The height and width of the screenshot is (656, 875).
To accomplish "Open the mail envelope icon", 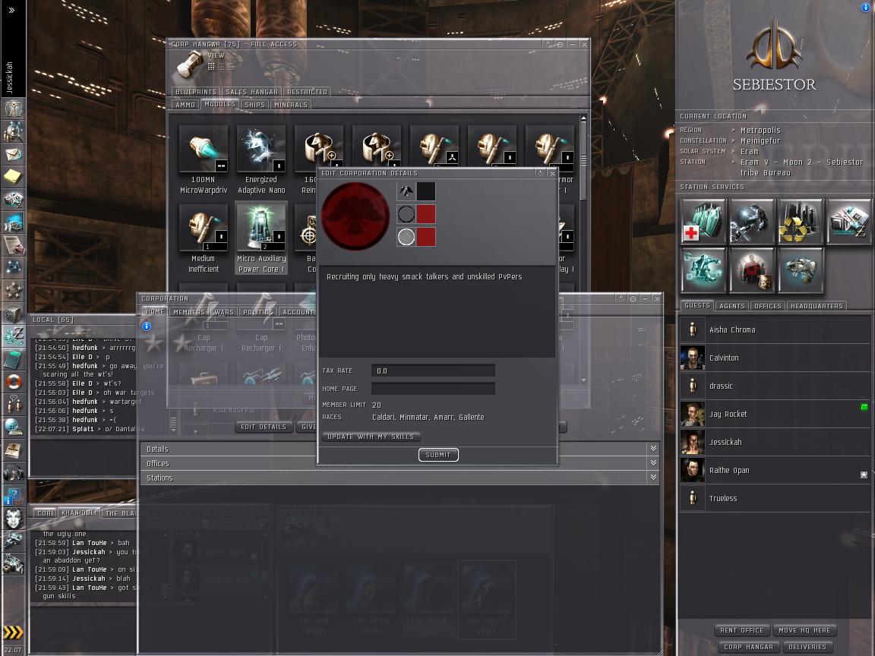I will coord(14,154).
